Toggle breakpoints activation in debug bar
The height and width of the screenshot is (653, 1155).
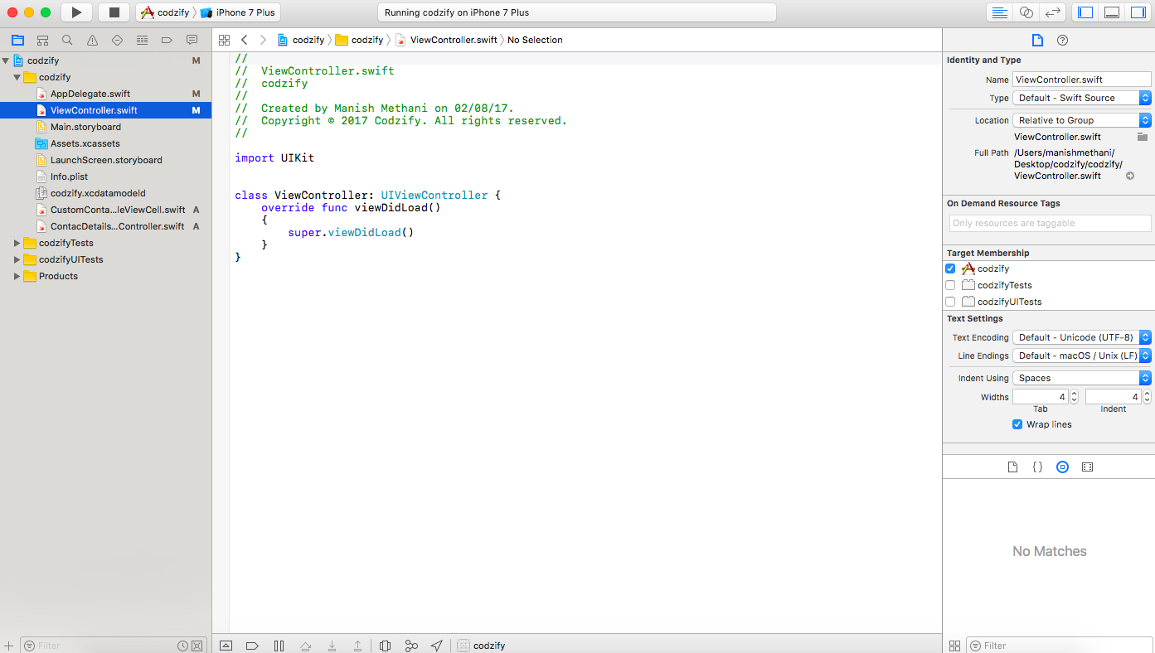point(253,646)
